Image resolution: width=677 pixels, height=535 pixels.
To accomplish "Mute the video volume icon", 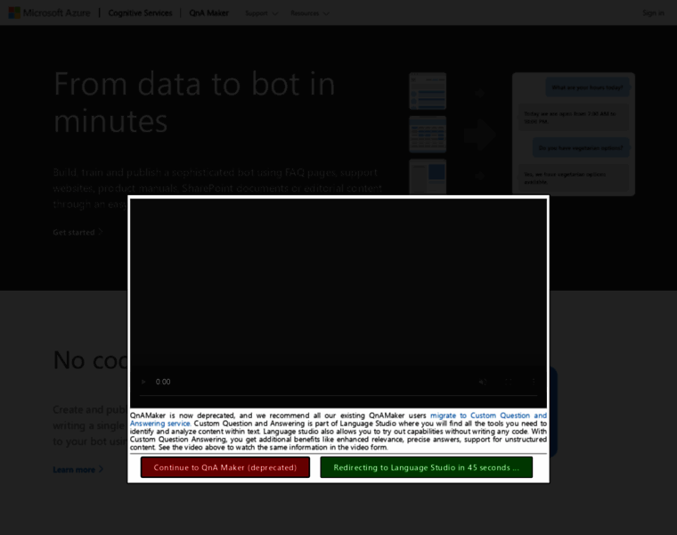I will point(483,382).
